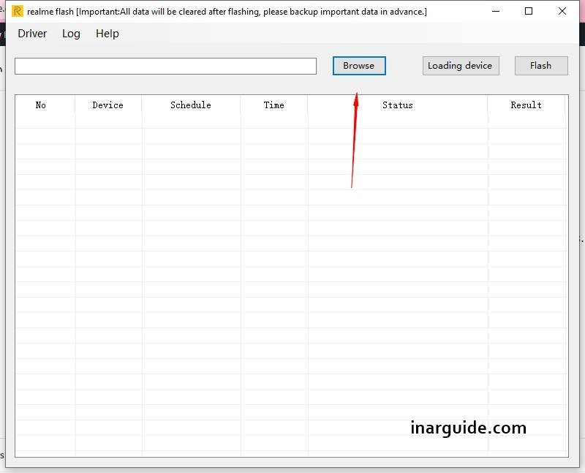Focus the firmware file path field
The height and width of the screenshot is (473, 585).
[x=166, y=66]
